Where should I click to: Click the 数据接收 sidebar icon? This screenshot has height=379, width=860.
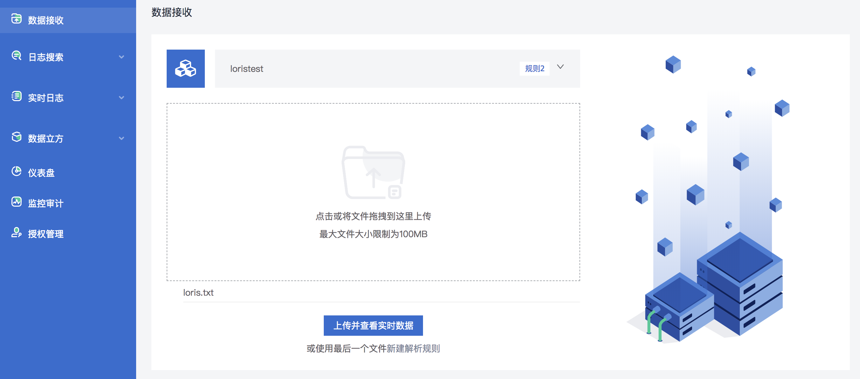pyautogui.click(x=16, y=19)
